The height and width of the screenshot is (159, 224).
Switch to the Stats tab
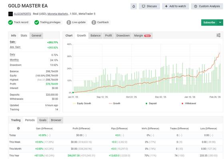pos(24,36)
